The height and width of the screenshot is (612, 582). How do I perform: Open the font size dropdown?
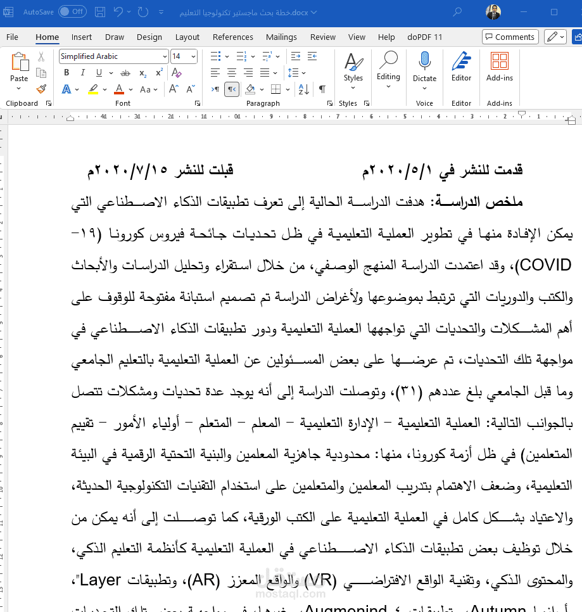193,56
